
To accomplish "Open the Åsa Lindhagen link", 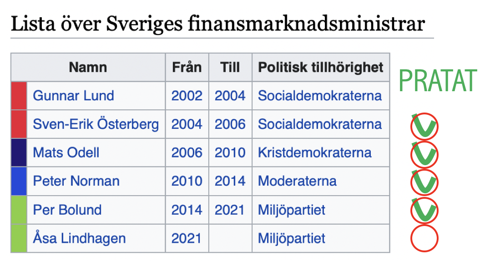I will click(79, 238).
